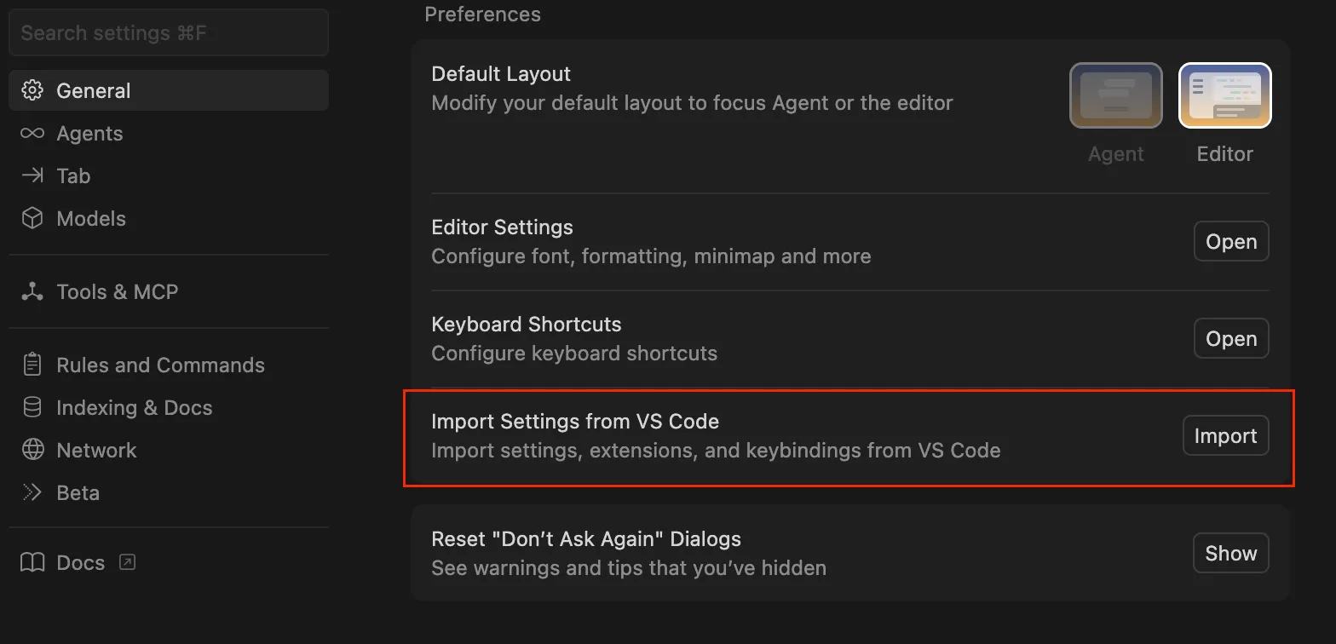Focus the Search settings field
This screenshot has width=1336, height=644.
(x=168, y=33)
